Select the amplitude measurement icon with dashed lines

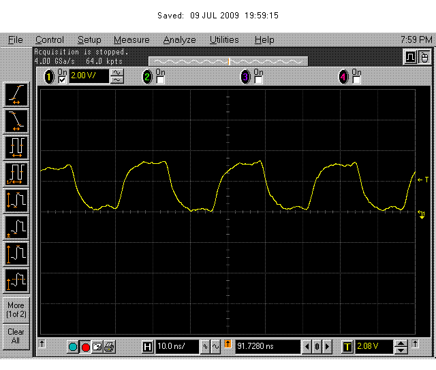(16, 280)
